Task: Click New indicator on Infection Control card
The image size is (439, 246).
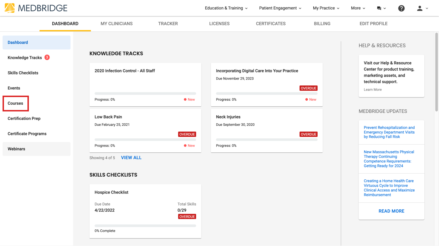Action: point(189,100)
